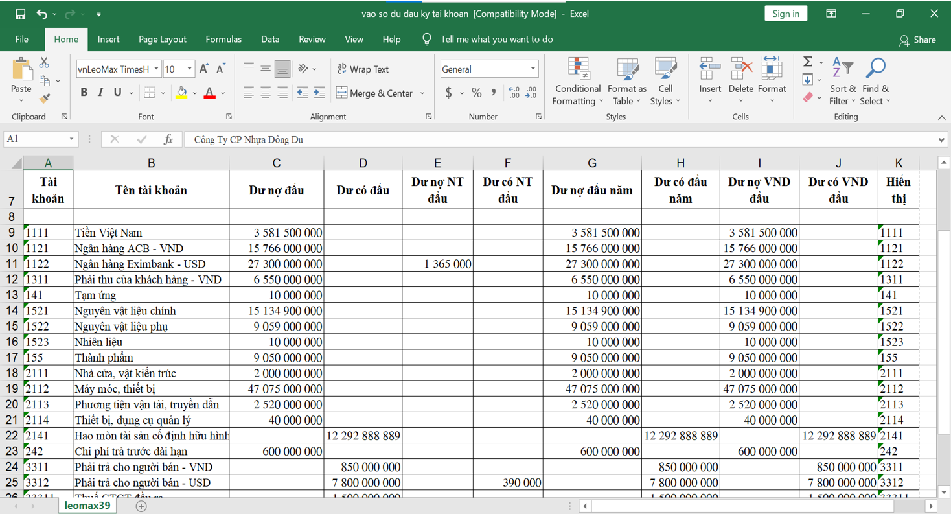Image resolution: width=951 pixels, height=514 pixels.
Task: Switch to the Formulas tab
Action: pos(223,40)
